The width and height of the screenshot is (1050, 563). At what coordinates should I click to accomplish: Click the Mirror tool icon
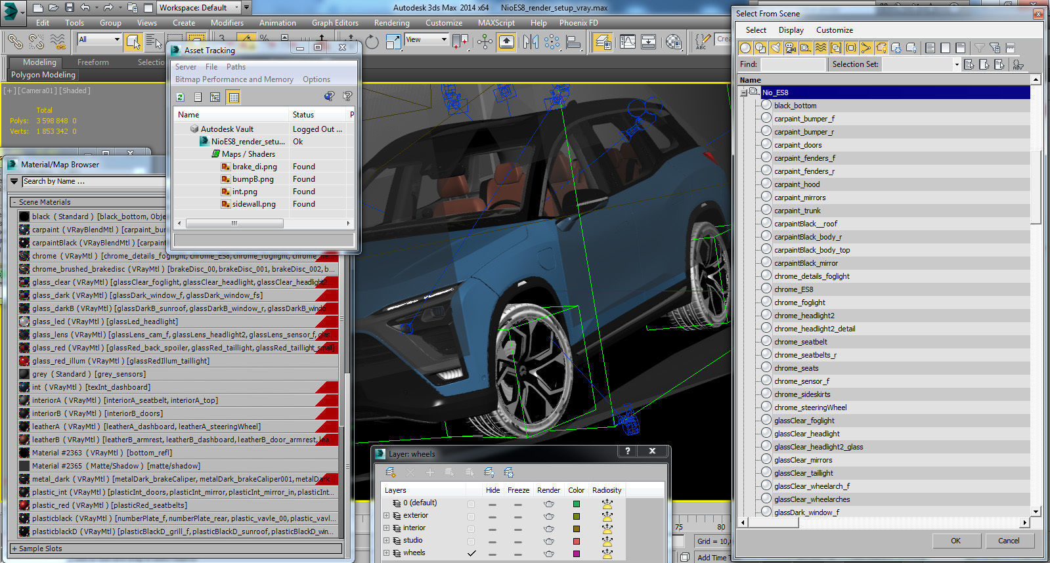tap(531, 42)
